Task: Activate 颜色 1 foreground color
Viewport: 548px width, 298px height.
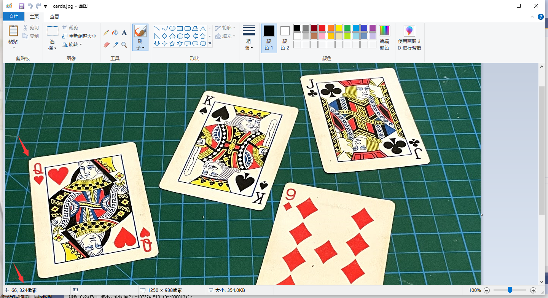Action: [x=269, y=38]
